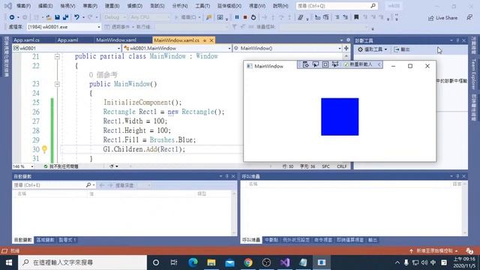
Task: Navigate backward using toolbar arrow
Action: tap(12, 17)
